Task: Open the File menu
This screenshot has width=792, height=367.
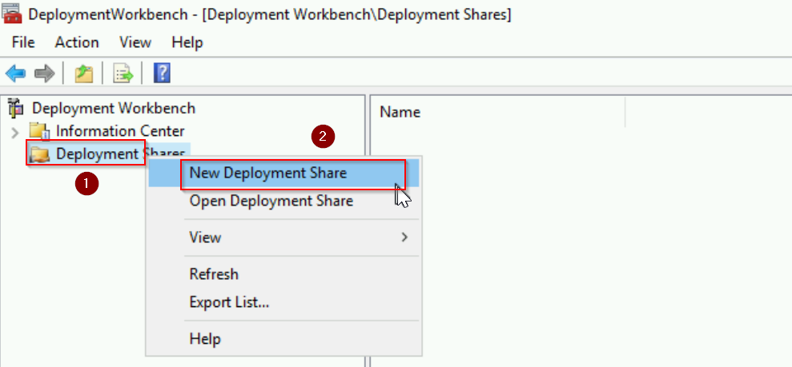Action: pyautogui.click(x=22, y=42)
